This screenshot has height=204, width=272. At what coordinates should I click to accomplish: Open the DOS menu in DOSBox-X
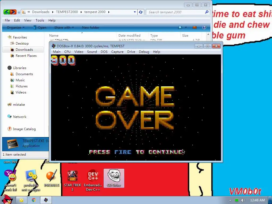pyautogui.click(x=104, y=52)
